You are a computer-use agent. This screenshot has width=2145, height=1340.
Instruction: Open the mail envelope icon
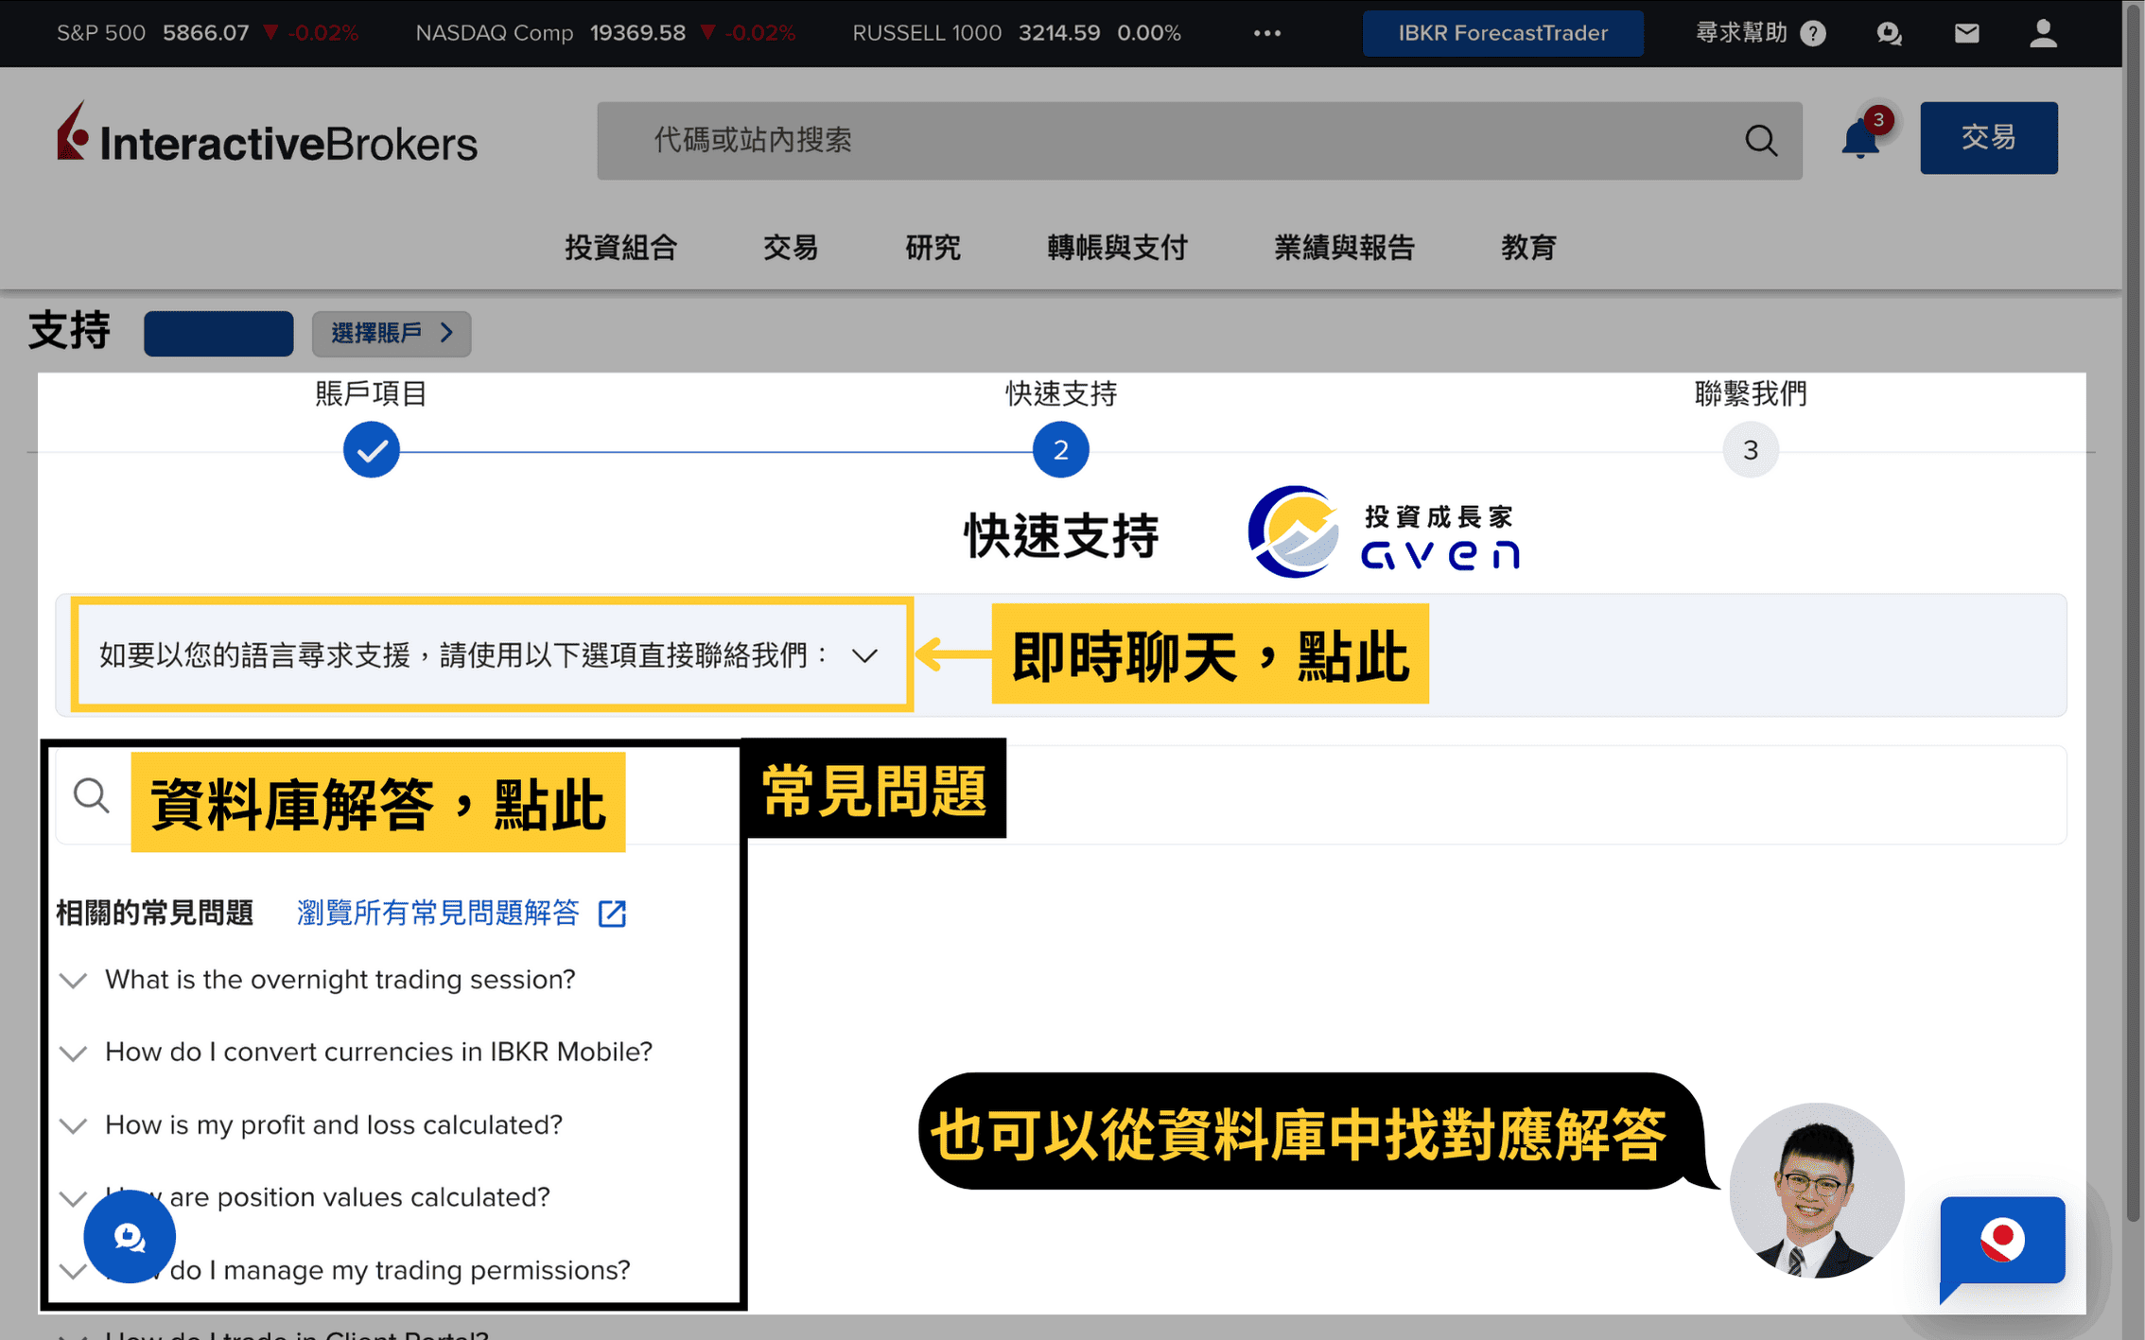(1966, 33)
